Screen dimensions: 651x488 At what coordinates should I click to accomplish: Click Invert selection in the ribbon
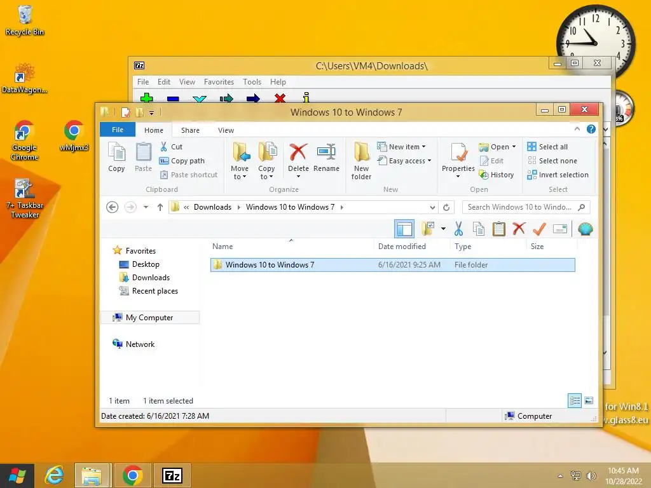558,175
